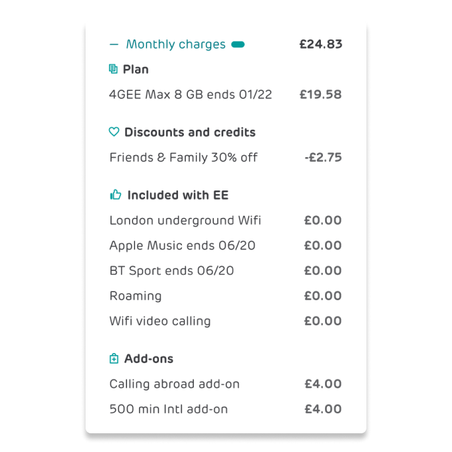Click the Add-ons bag icon
The width and height of the screenshot is (452, 452).
[114, 358]
